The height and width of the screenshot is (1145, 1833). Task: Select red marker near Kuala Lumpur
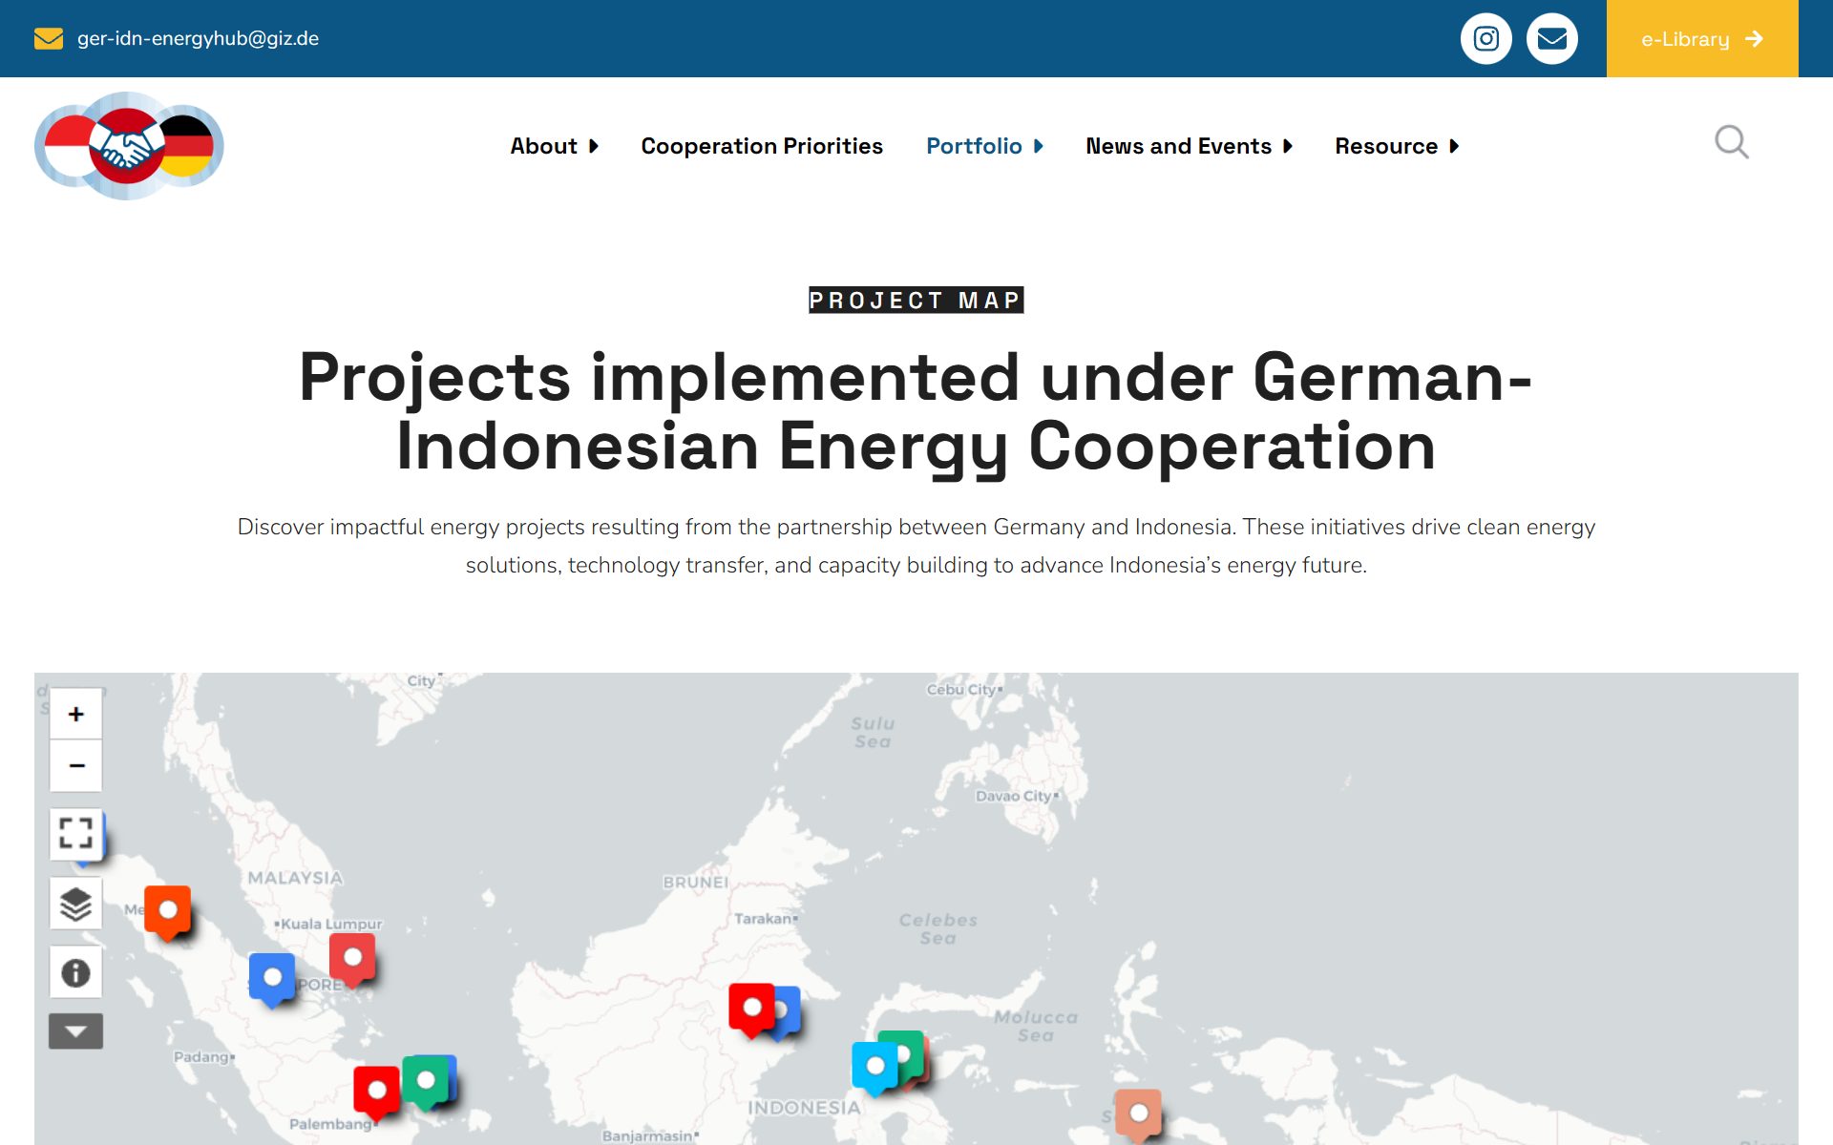click(352, 959)
